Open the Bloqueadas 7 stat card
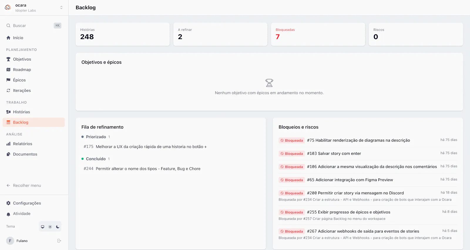 (x=318, y=34)
